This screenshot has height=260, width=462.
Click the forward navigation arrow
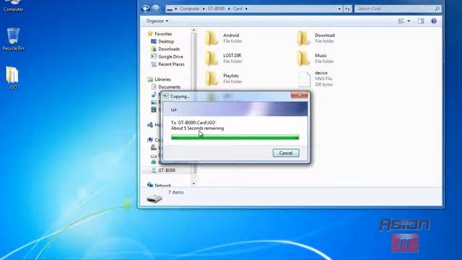[x=156, y=9]
